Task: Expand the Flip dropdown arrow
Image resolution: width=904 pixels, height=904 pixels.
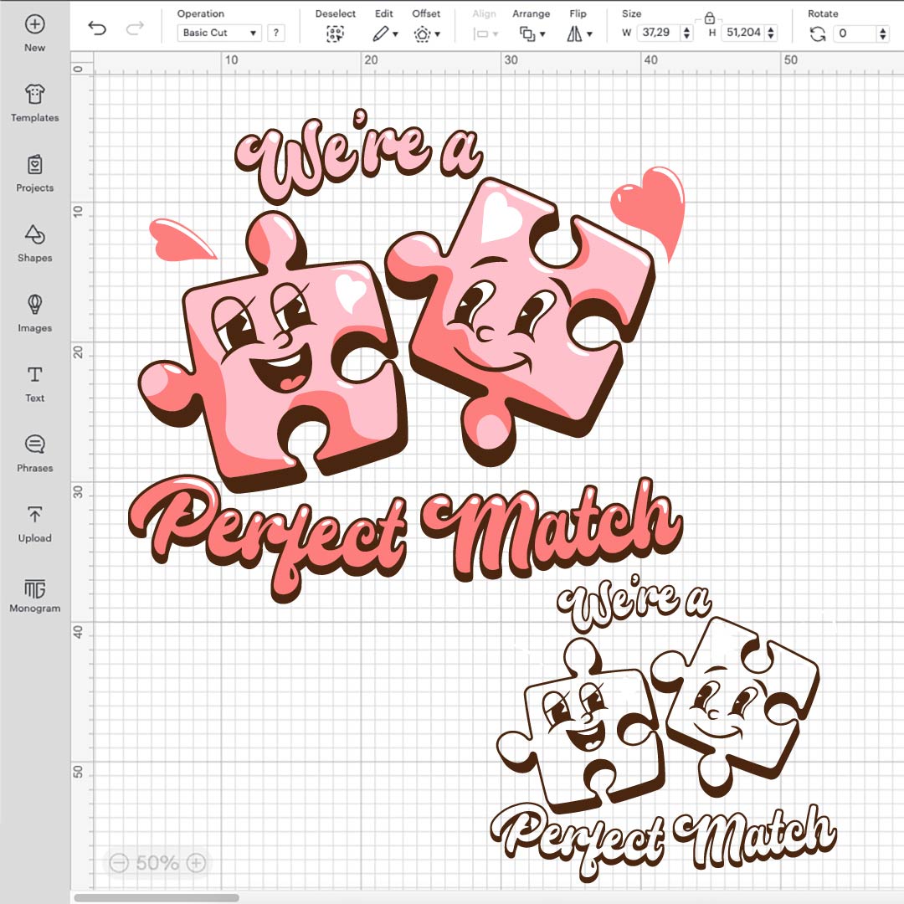Action: 590,34
